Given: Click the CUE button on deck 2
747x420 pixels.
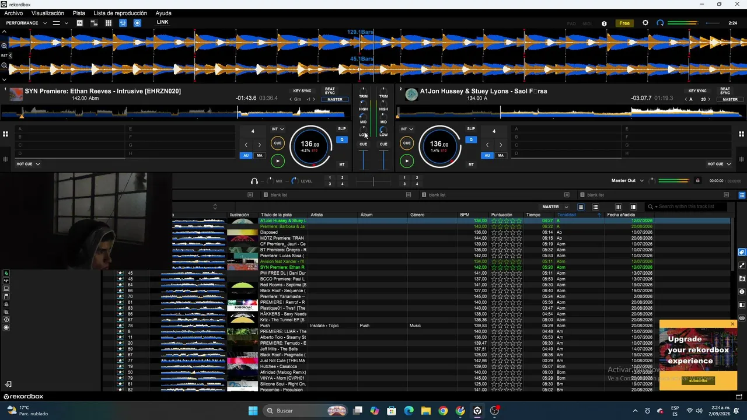Looking at the screenshot, I should [407, 143].
